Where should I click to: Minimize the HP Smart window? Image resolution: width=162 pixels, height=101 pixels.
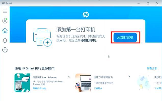coord(139,3)
